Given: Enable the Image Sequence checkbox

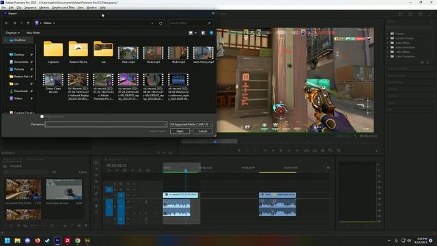Looking at the screenshot, I should (x=42, y=117).
